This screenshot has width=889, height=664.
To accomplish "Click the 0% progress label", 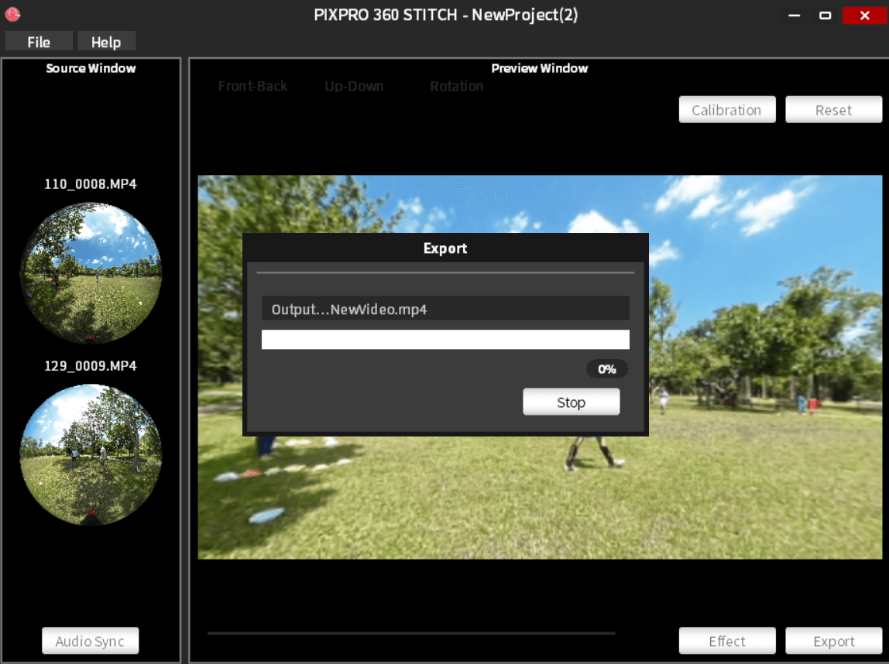I will [x=606, y=369].
